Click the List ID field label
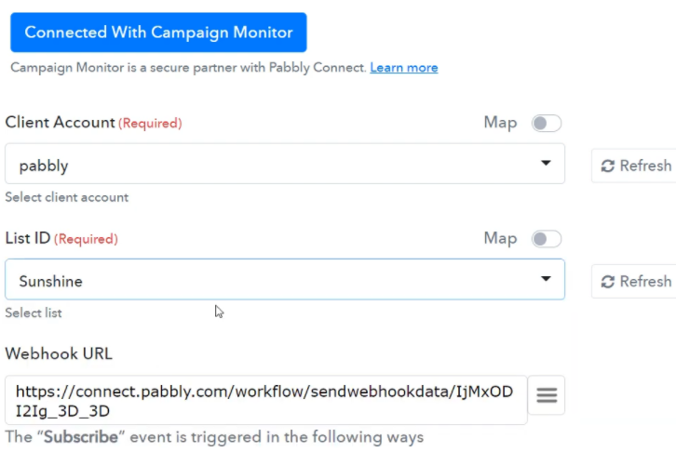 click(28, 239)
